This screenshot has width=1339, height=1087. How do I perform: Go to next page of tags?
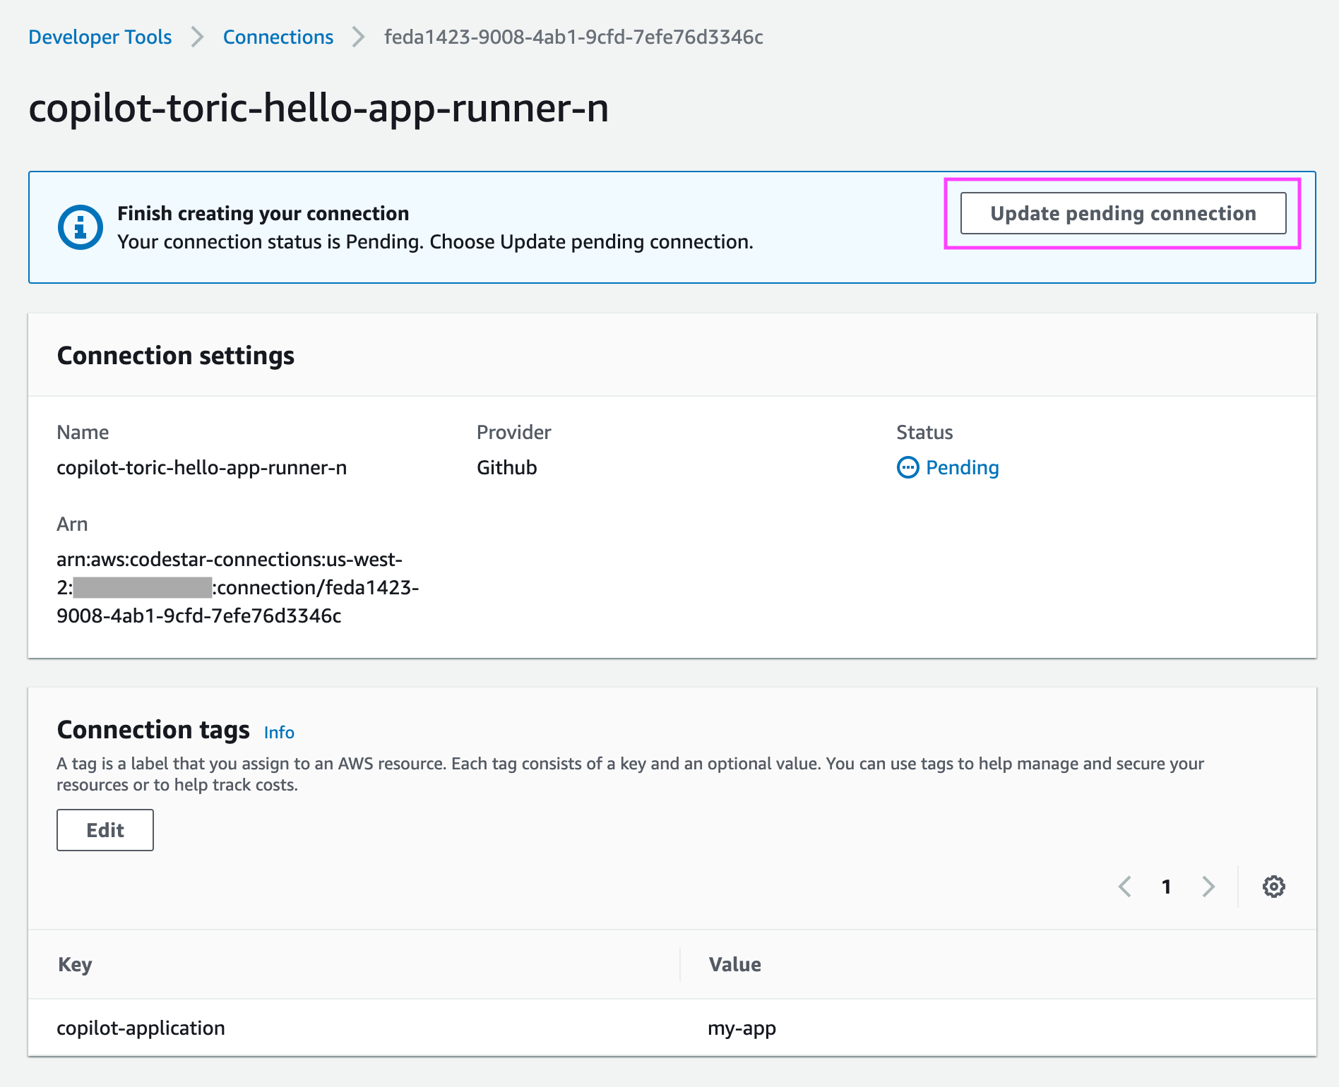tap(1208, 887)
